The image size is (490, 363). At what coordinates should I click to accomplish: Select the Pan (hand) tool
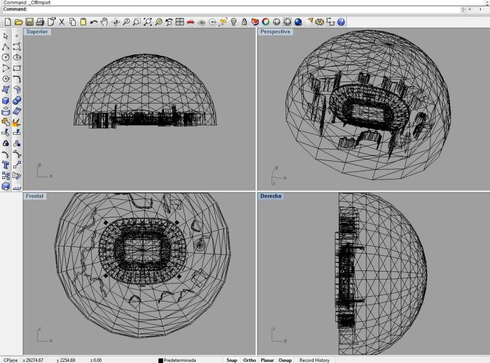point(104,22)
